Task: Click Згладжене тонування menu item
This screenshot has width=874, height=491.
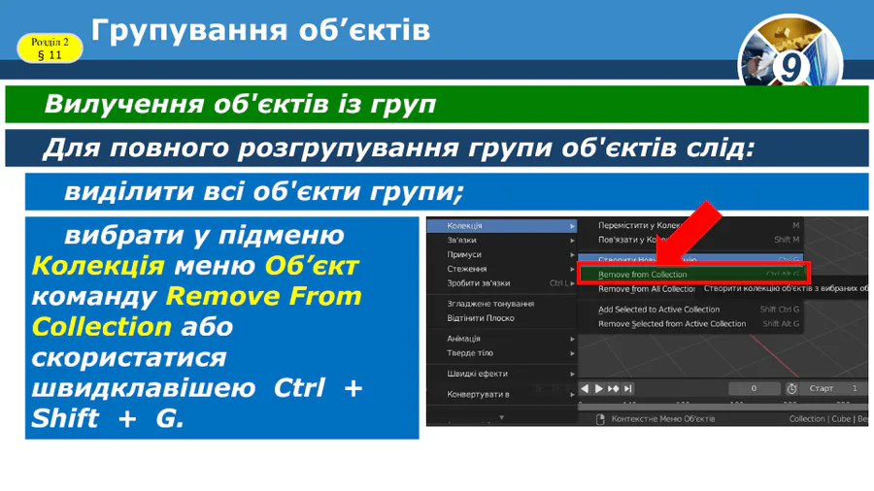Action: point(490,304)
